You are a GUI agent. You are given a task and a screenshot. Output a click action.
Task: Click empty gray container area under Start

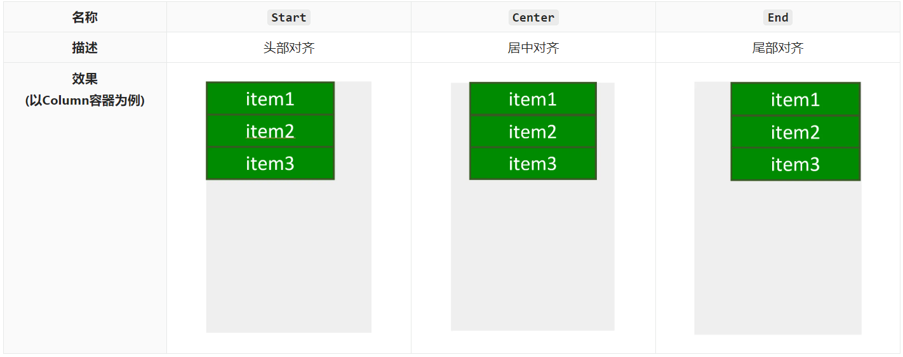288,254
